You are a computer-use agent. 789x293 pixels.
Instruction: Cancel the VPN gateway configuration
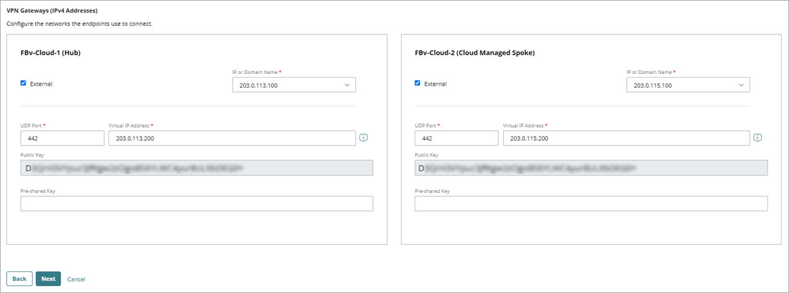point(76,279)
